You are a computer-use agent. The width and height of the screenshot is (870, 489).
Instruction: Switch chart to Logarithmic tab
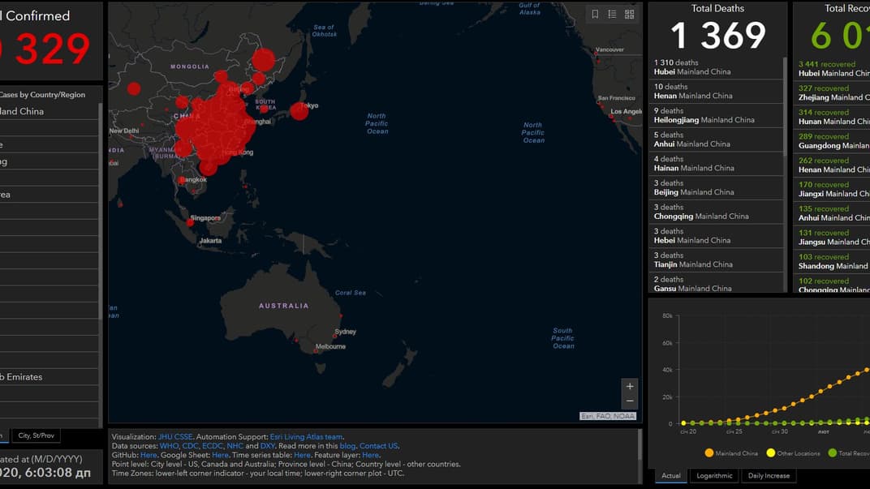[715, 476]
